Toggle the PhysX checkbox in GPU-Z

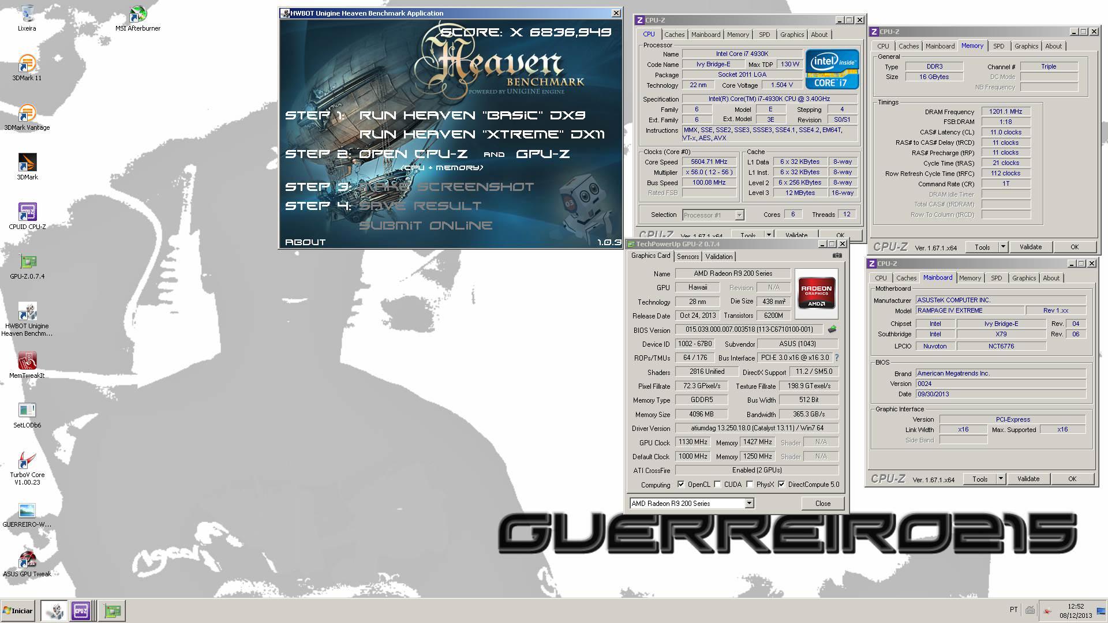(x=750, y=485)
